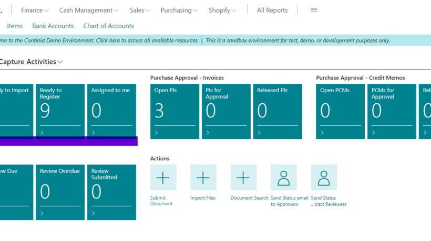Go to Bank Accounts link

[53, 26]
